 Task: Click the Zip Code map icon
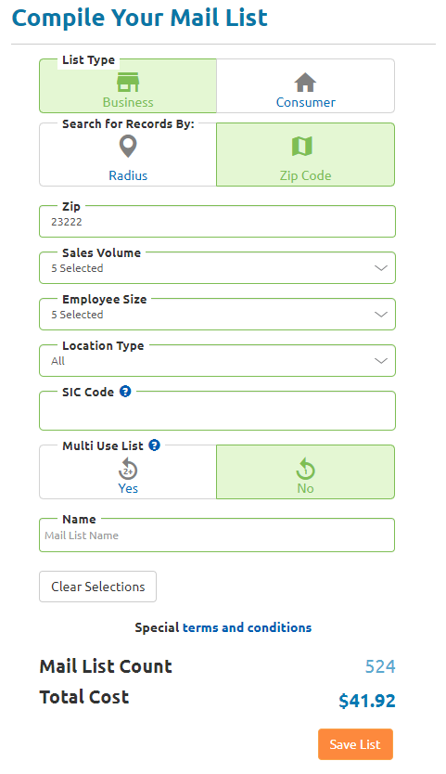[302, 147]
